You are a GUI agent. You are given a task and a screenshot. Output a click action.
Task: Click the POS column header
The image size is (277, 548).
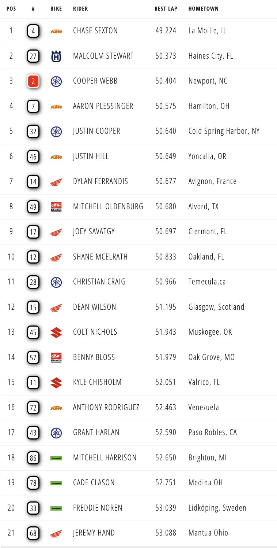click(11, 9)
